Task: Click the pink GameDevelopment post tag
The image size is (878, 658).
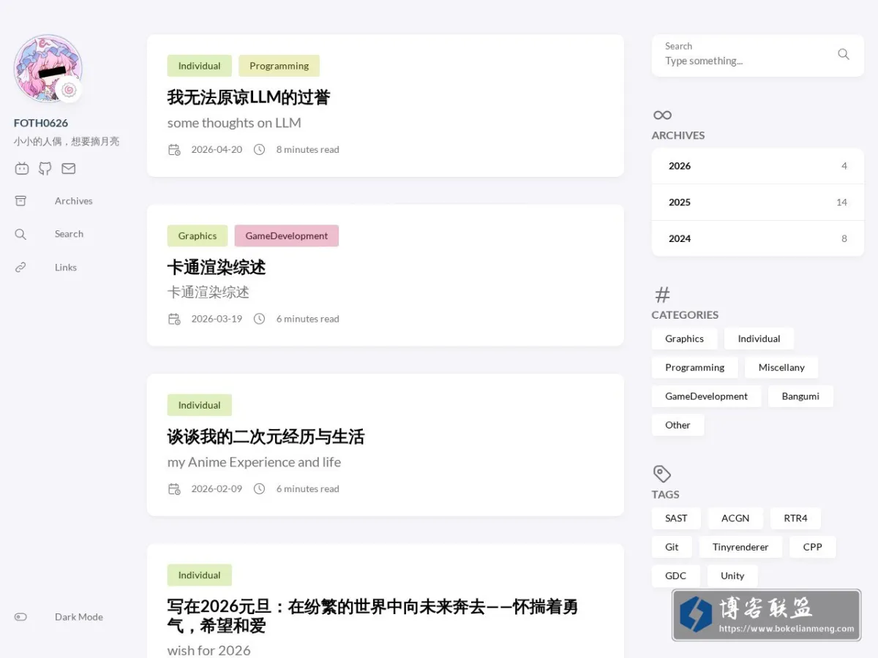Action: [x=287, y=236]
